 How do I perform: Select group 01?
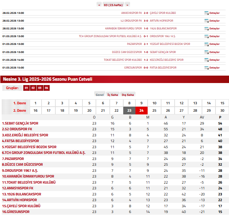26,88
